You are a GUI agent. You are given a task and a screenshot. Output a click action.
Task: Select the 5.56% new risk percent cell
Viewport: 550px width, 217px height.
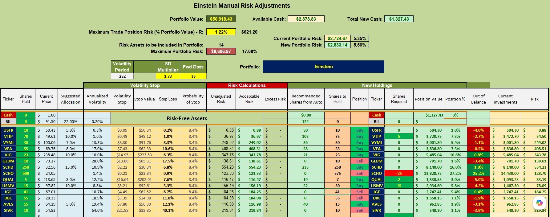coord(359,45)
